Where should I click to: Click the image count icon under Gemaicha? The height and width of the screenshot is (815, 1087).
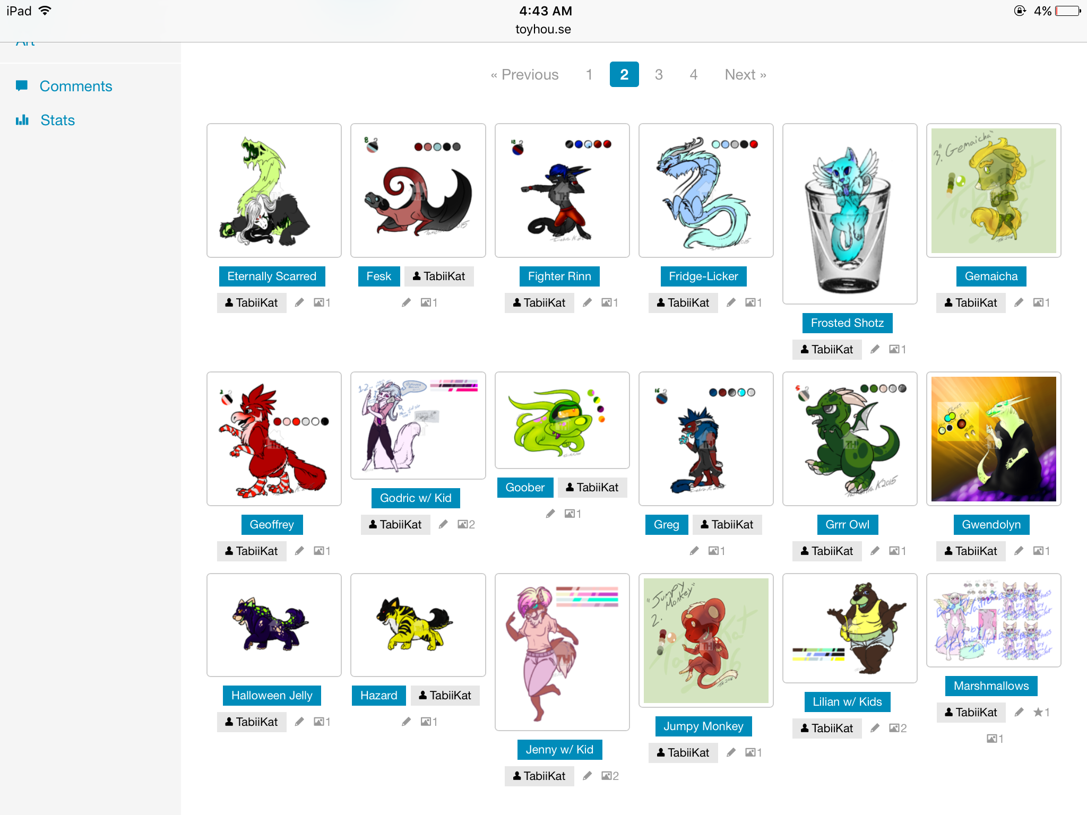pyautogui.click(x=1038, y=302)
